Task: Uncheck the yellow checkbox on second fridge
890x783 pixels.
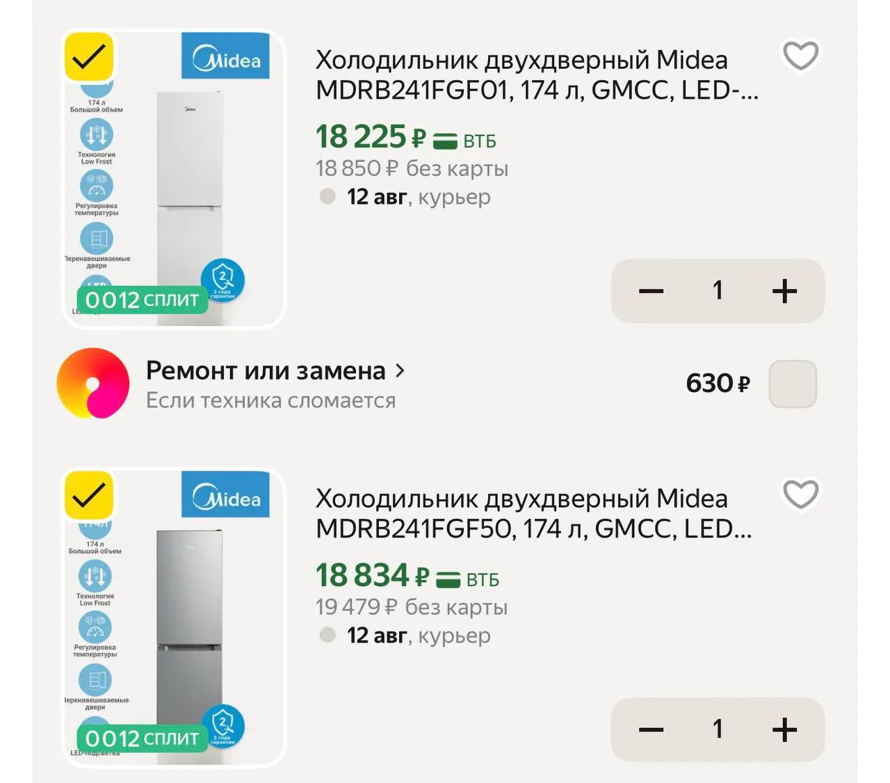Action: tap(89, 495)
